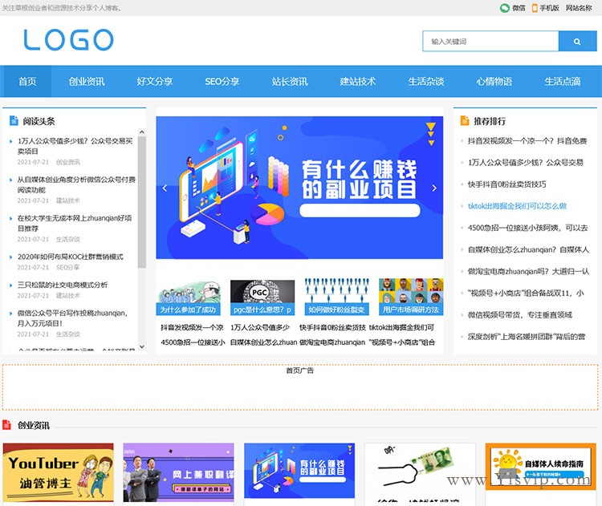Open article 微信公众平台写作投稿zhuanqian
Viewport: 602px width, 506px height.
[x=72, y=318]
